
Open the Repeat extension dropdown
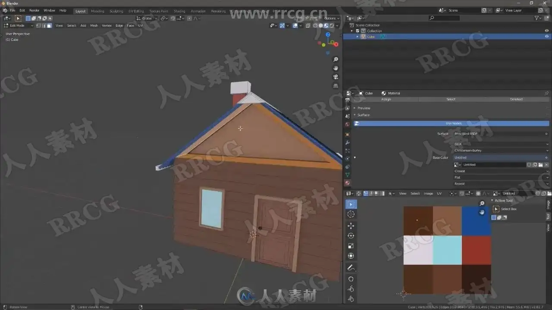pos(502,184)
